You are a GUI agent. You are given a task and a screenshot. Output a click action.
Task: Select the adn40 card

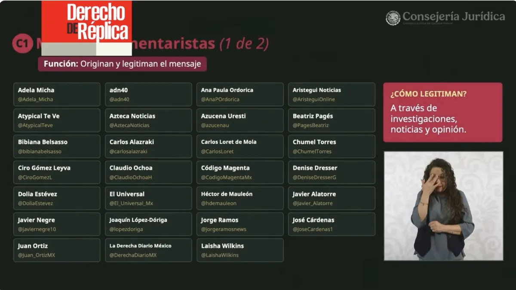coord(148,94)
